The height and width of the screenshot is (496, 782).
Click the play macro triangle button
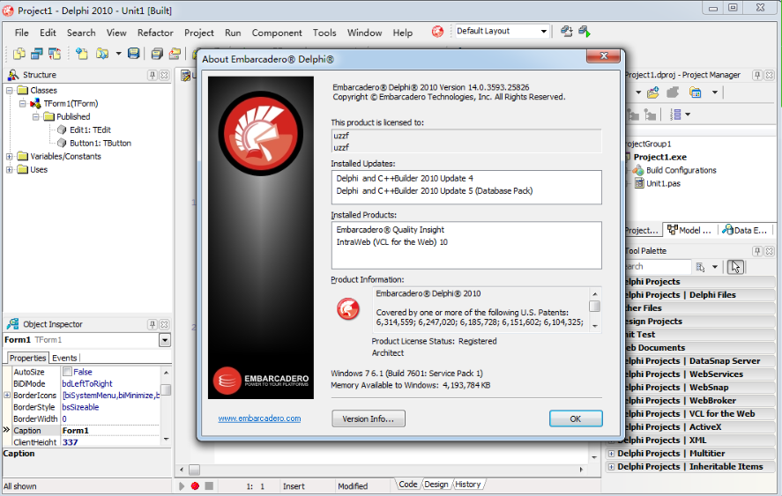[x=181, y=485]
